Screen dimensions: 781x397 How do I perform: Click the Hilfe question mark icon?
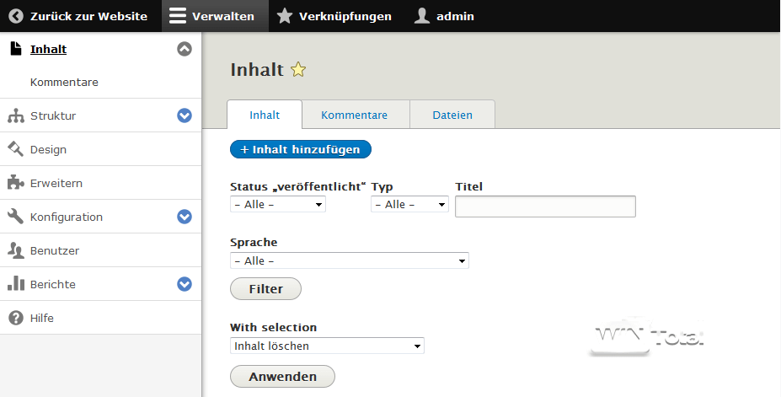pos(15,318)
